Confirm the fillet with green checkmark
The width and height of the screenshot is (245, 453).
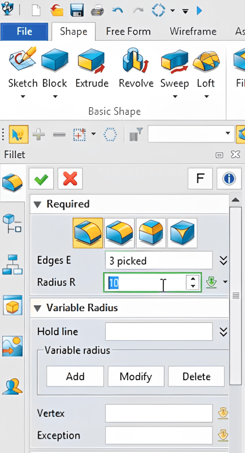click(x=41, y=179)
